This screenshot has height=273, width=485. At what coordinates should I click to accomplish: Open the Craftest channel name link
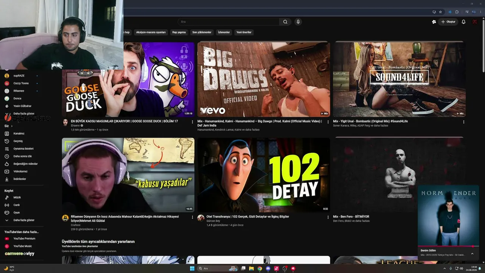pyautogui.click(x=75, y=225)
